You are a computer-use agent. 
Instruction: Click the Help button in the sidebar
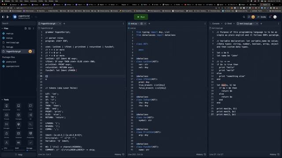coord(19,154)
